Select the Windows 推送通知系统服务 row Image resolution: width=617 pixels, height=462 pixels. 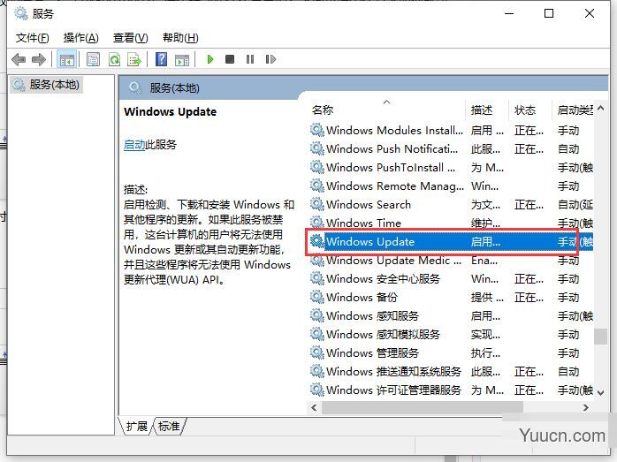[x=451, y=371]
